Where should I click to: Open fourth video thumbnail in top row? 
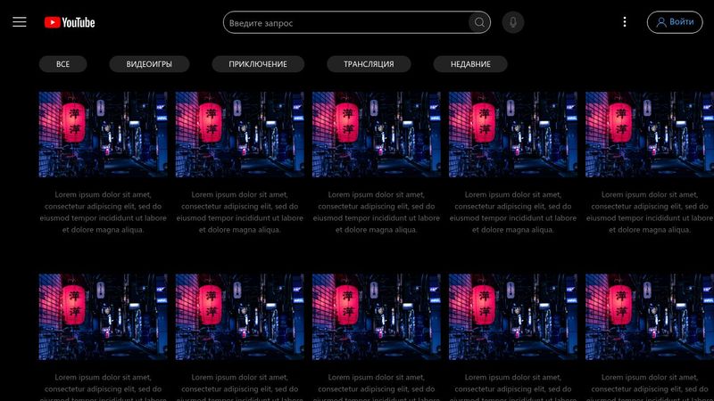512,134
